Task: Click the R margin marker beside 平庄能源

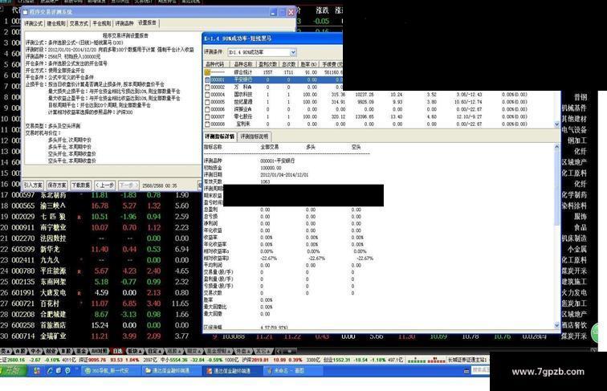Action: (x=79, y=271)
